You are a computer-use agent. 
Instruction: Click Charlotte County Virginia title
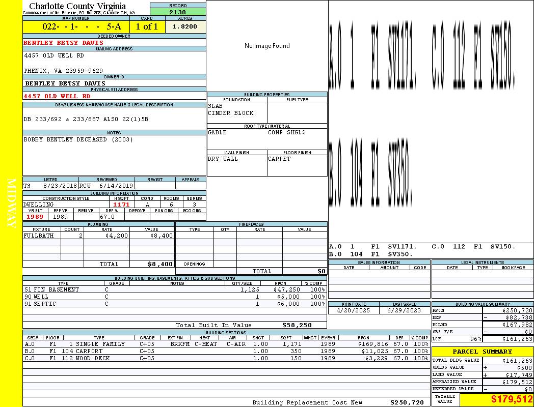(x=77, y=6)
